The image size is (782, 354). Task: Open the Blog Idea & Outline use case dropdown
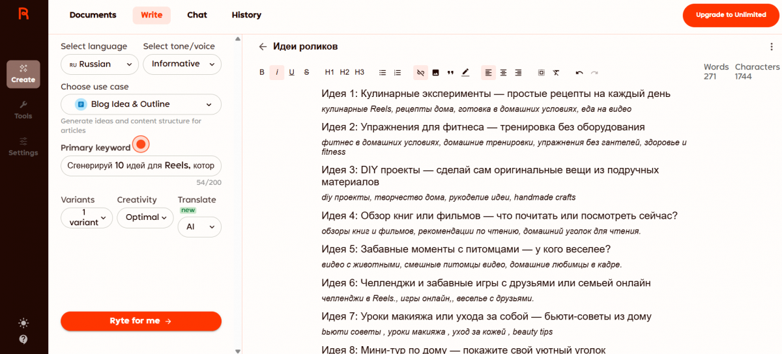[x=141, y=104]
